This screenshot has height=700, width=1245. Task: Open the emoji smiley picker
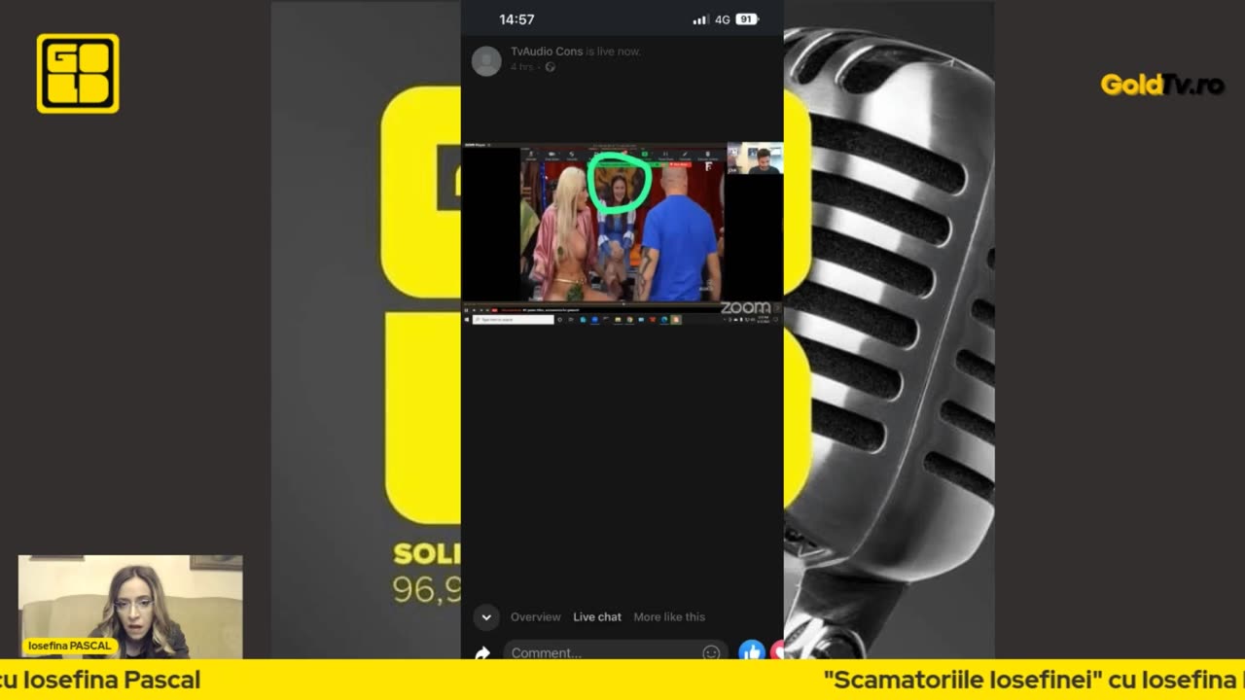tap(711, 653)
